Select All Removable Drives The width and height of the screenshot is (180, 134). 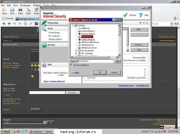point(90,42)
